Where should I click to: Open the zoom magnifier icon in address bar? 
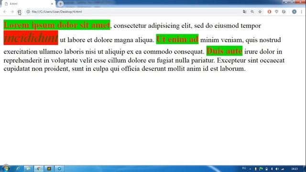[x=252, y=11]
